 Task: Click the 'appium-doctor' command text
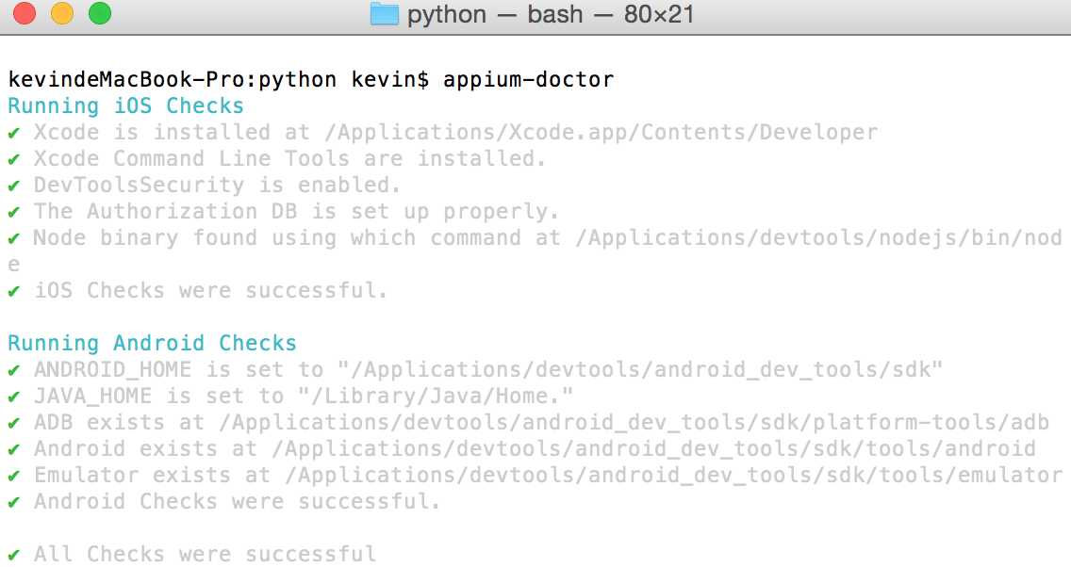coord(529,79)
